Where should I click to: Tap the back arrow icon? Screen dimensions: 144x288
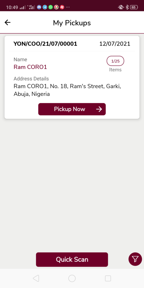pos(8,22)
